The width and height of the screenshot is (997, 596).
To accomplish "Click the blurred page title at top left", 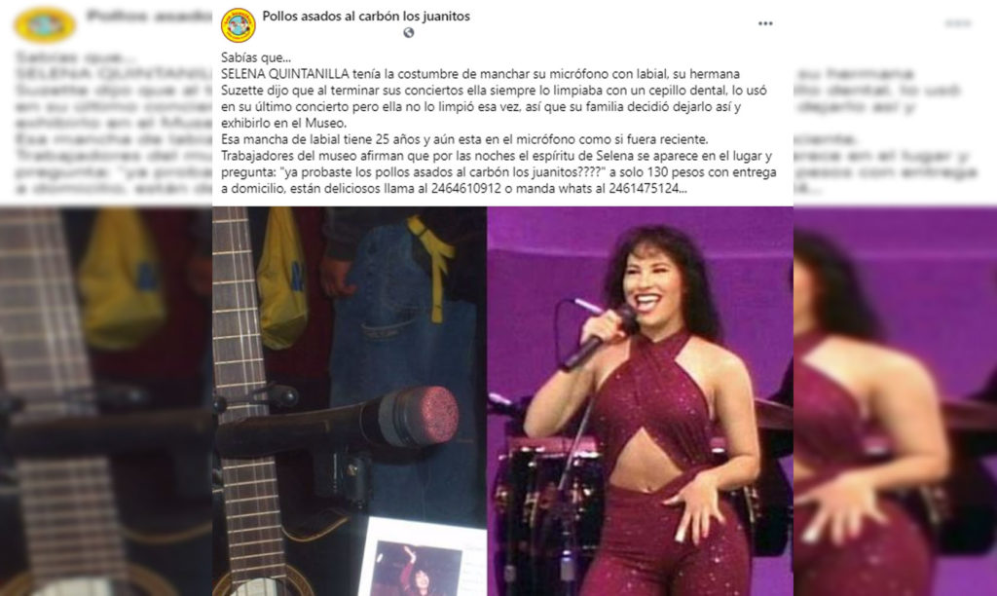I will (149, 16).
